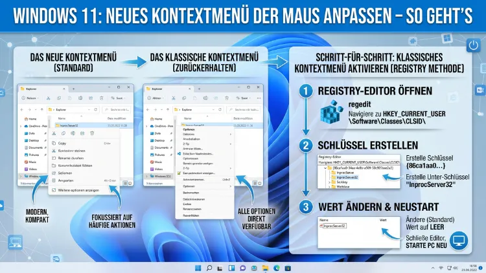Viewport: 486px width, 273px height.
Task: Click the Cut scissors icon atop the new context menu
Action: click(54, 133)
